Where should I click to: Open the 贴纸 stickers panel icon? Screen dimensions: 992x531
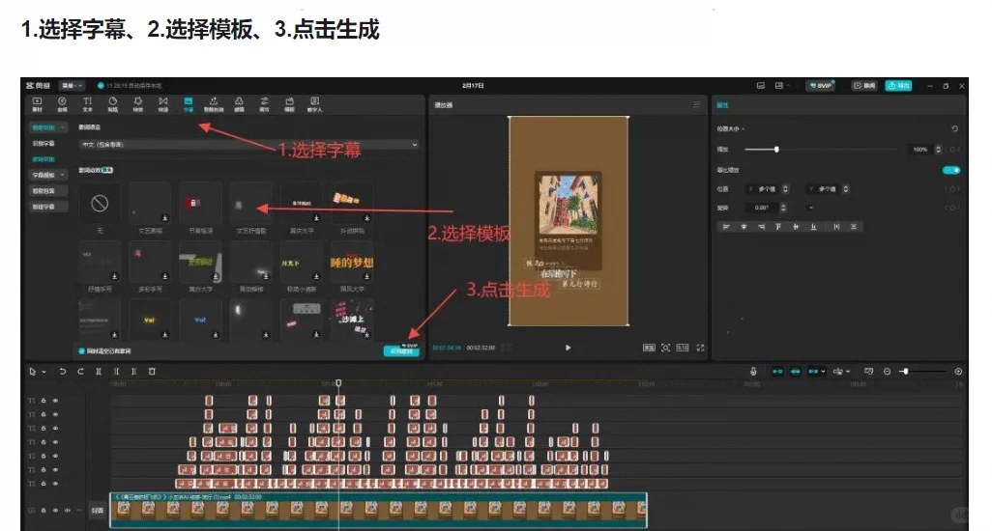pos(112,104)
